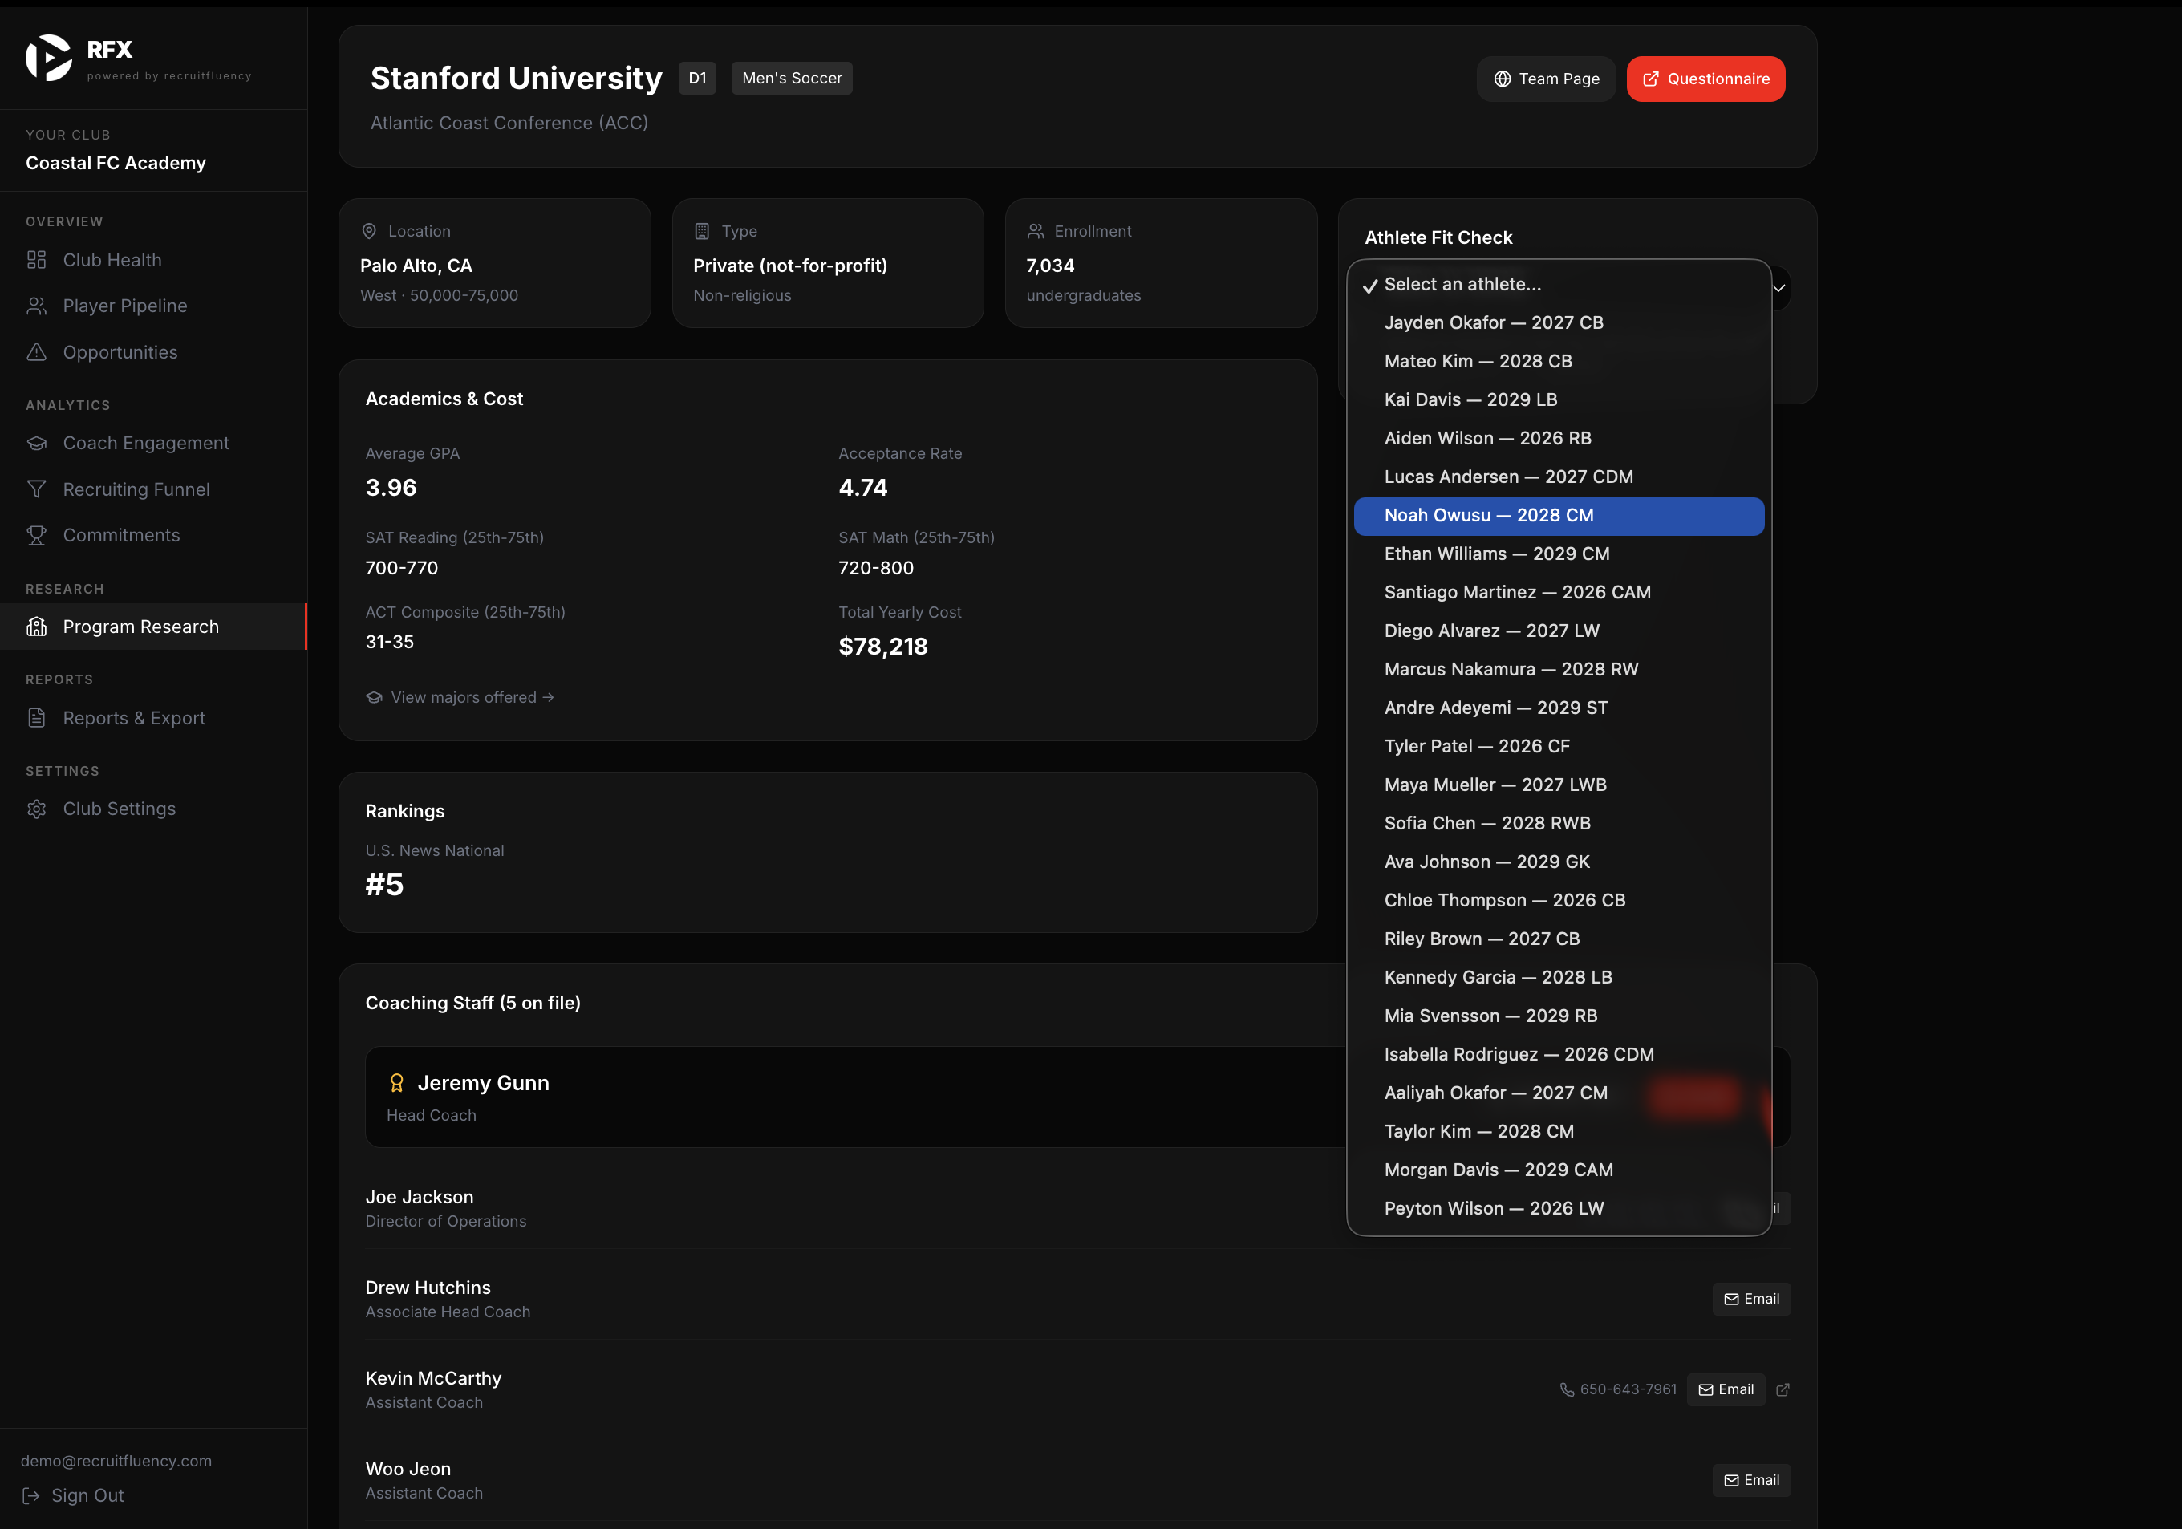Viewport: 2182px width, 1529px height.
Task: Email Kevin McCarthy
Action: [1726, 1389]
